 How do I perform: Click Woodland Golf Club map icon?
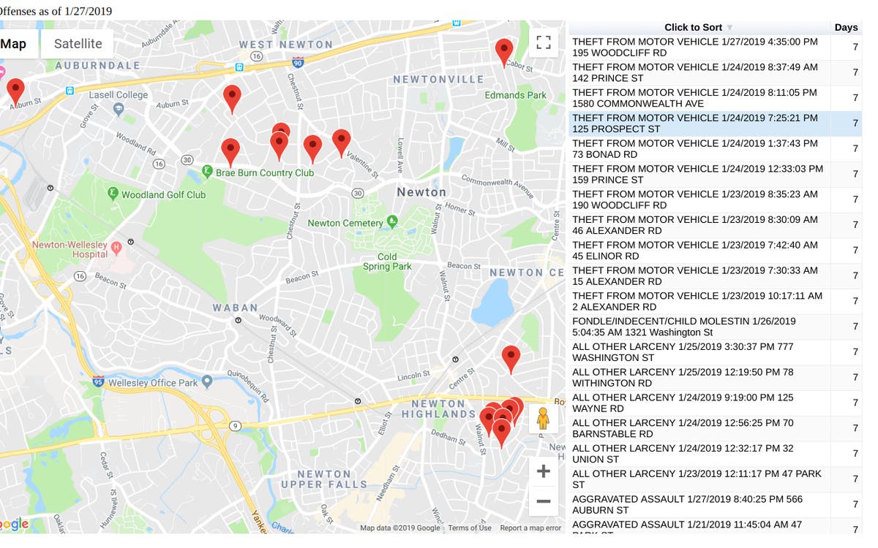(x=113, y=194)
